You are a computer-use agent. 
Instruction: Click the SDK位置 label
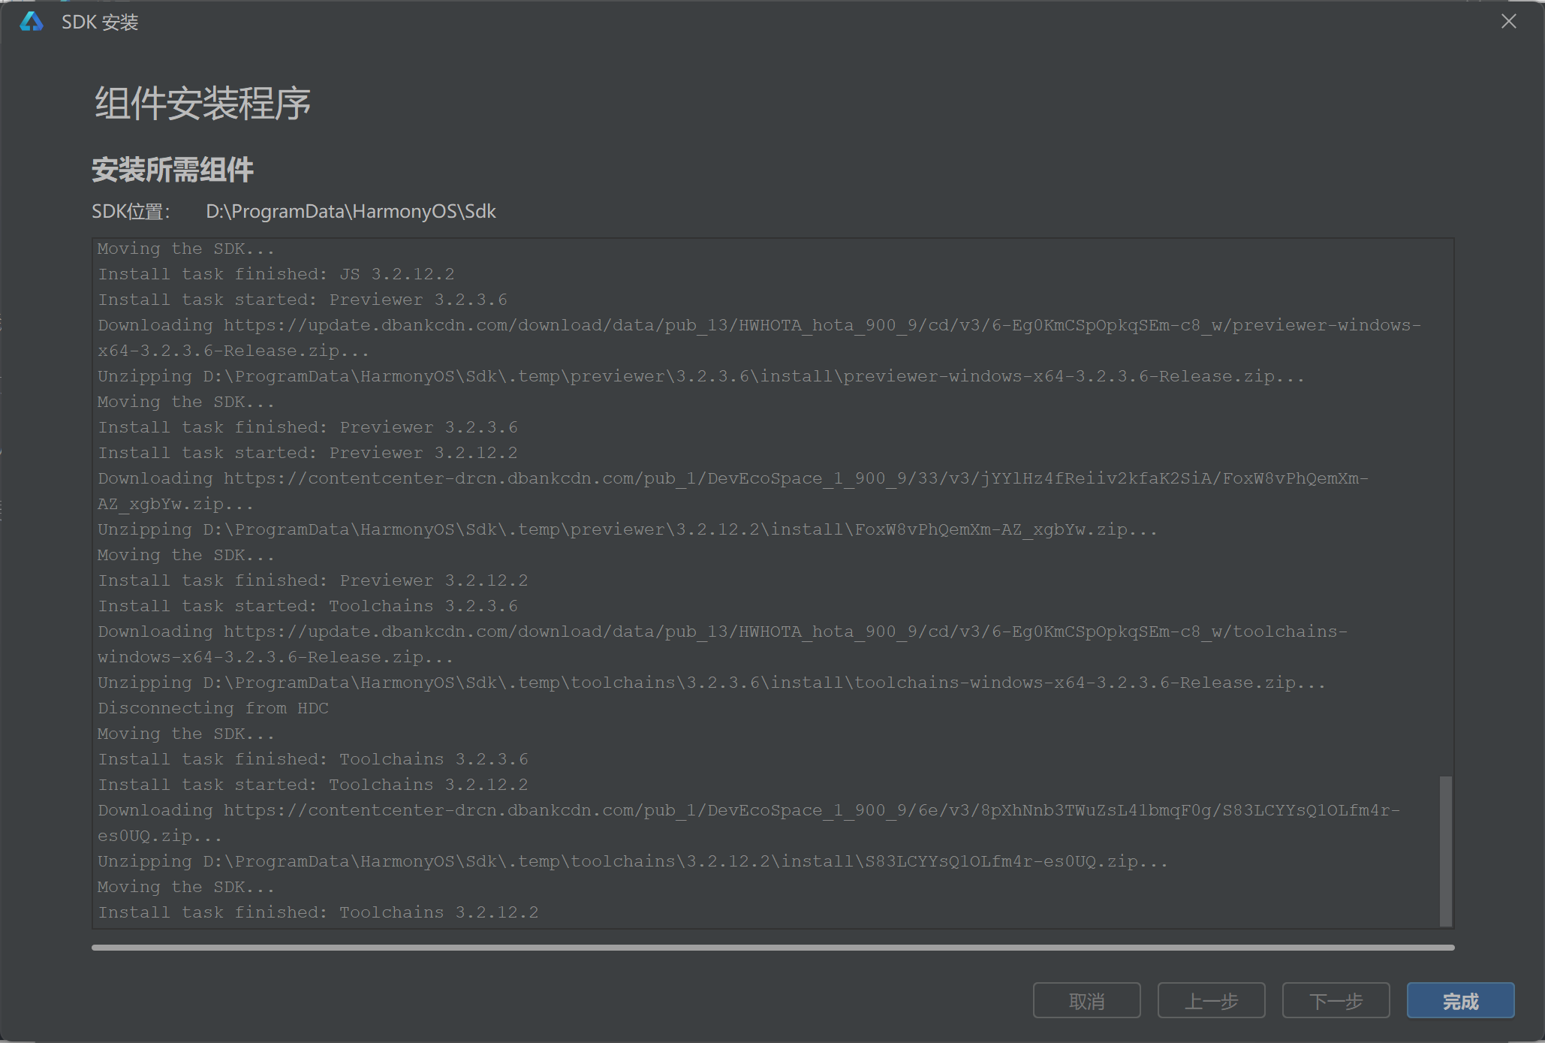131,212
